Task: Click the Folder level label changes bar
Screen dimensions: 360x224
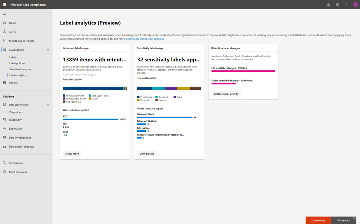Action: point(224,84)
